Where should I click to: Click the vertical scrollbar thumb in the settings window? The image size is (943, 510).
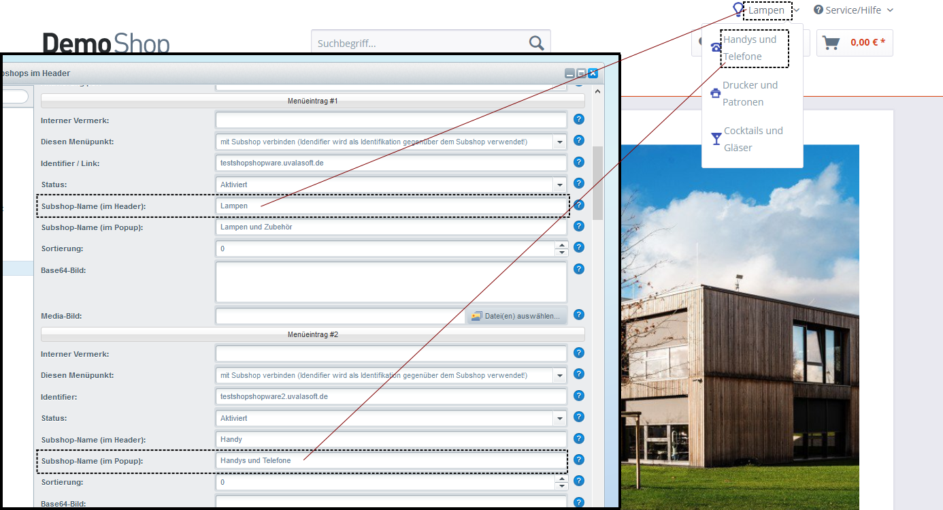[x=597, y=182]
